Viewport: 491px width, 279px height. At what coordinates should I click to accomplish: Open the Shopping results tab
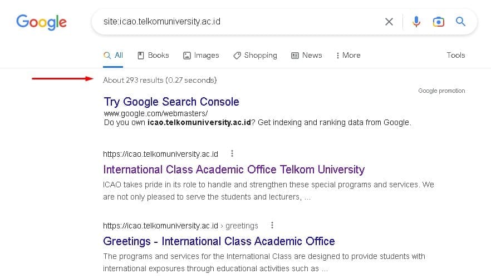pyautogui.click(x=255, y=56)
